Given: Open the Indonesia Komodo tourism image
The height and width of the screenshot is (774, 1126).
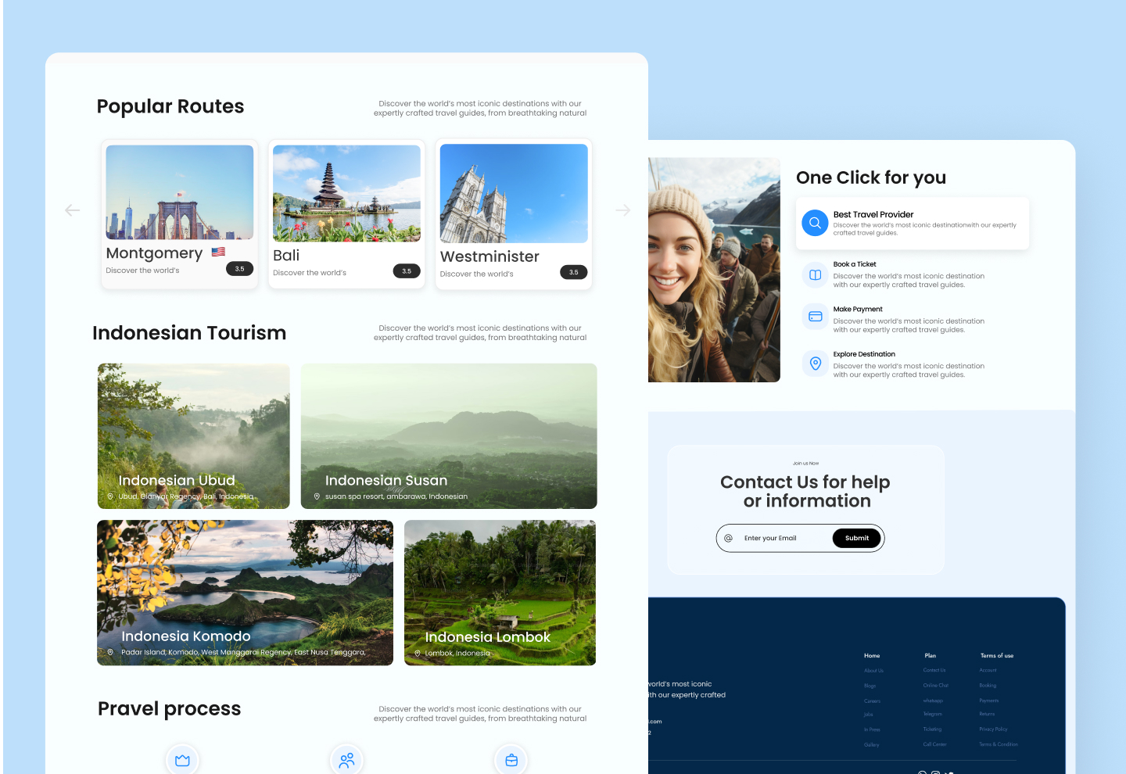Looking at the screenshot, I should (245, 592).
